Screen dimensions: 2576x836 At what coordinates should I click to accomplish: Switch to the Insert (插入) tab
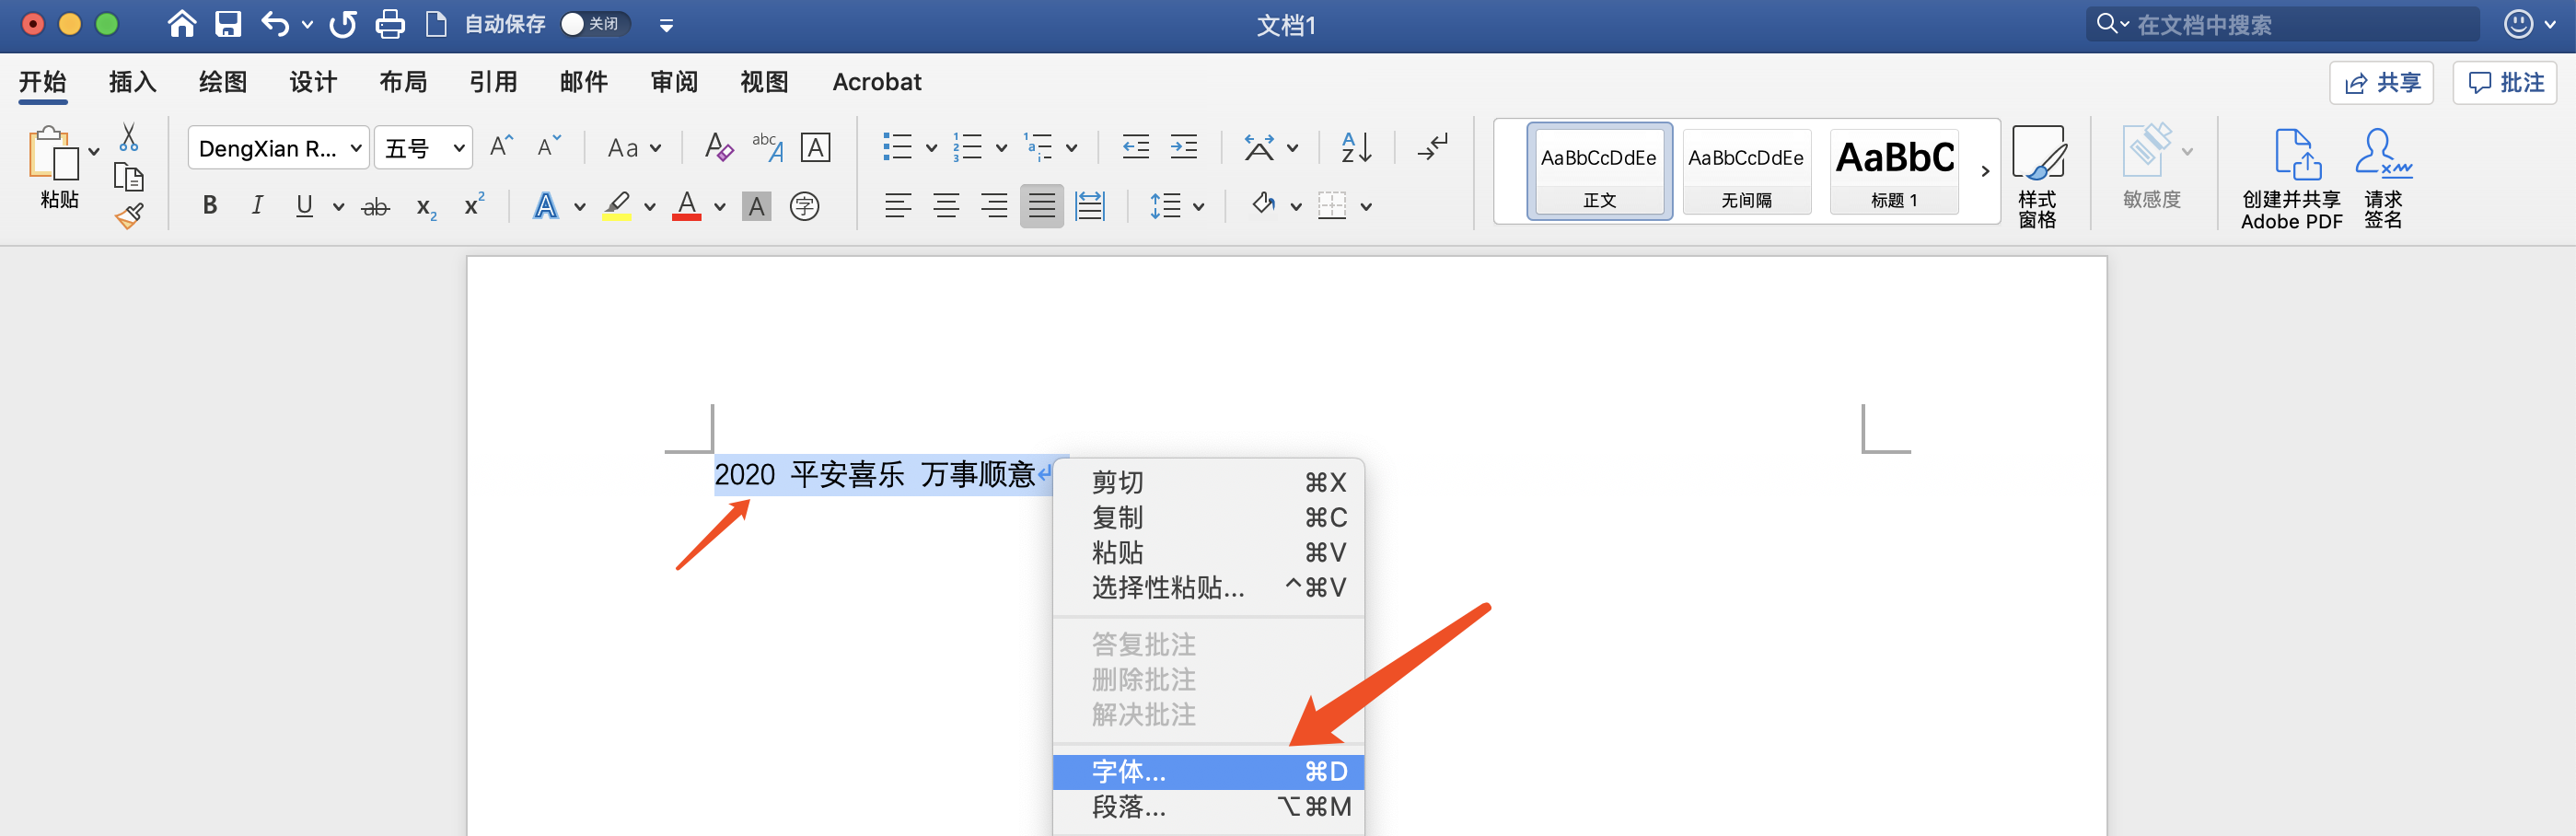pos(132,82)
